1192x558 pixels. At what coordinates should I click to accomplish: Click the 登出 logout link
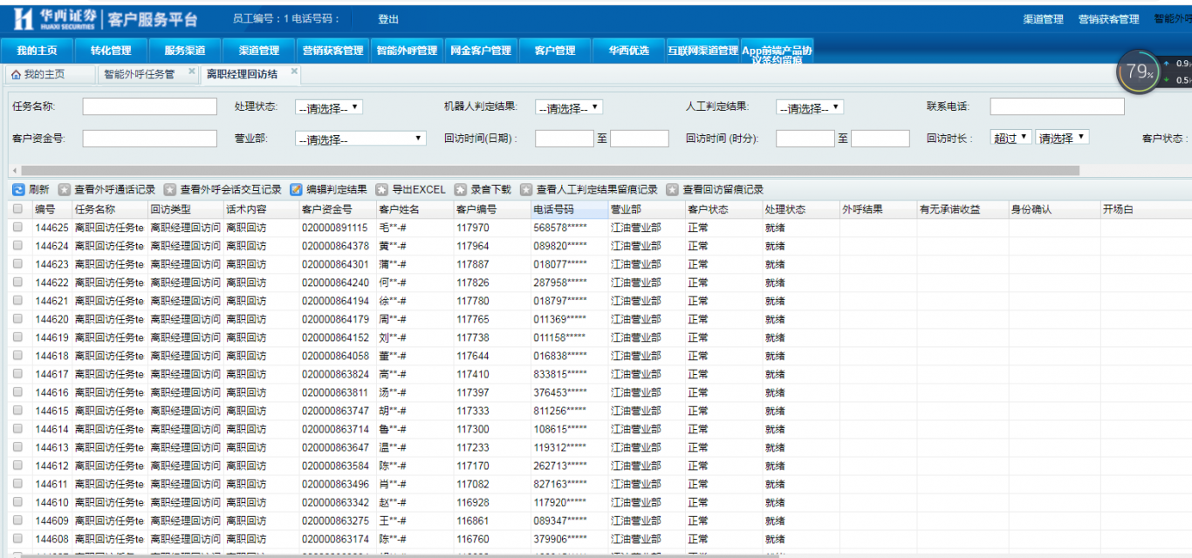coord(388,19)
